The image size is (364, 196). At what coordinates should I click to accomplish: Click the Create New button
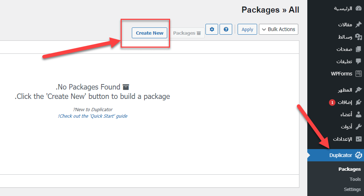pyautogui.click(x=149, y=33)
